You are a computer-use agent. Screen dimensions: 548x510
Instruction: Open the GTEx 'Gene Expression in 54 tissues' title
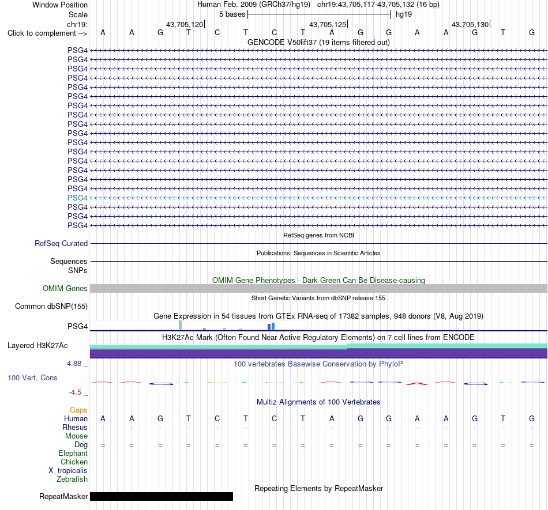point(318,316)
